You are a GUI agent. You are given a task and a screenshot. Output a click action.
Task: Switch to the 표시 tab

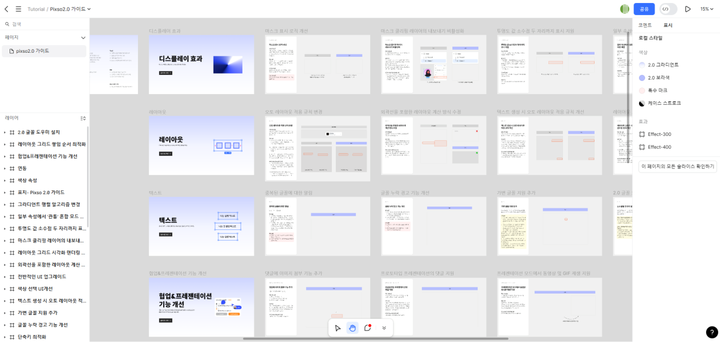668,25
